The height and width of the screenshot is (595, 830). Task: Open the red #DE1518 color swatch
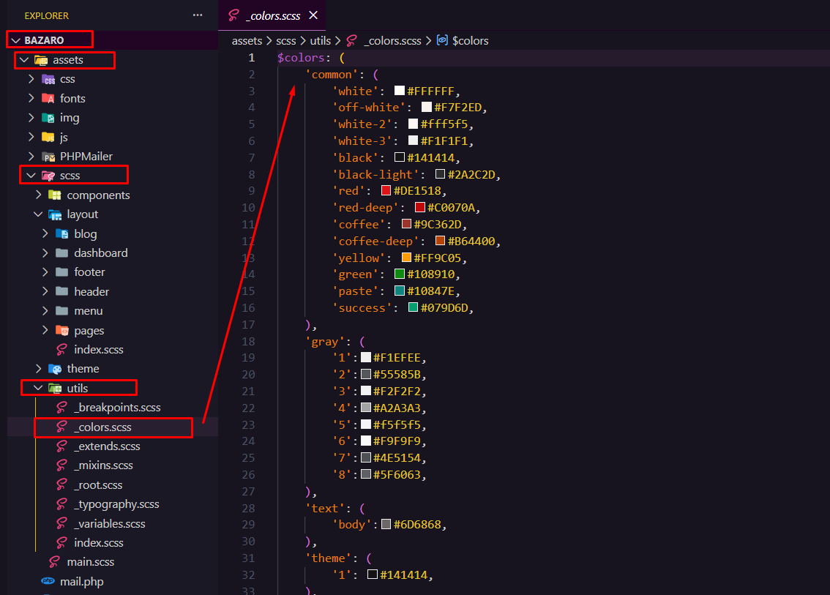pos(386,191)
